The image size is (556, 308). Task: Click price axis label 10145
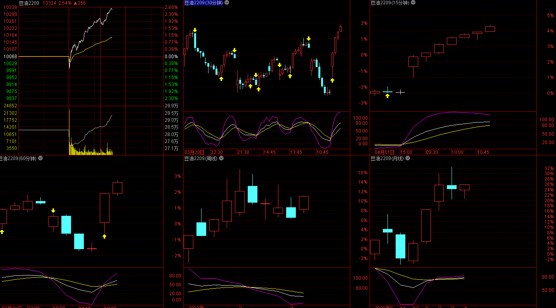(x=10, y=42)
